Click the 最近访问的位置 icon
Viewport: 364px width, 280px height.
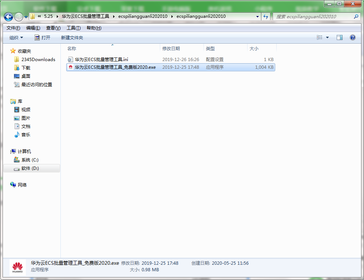pyautogui.click(x=17, y=84)
